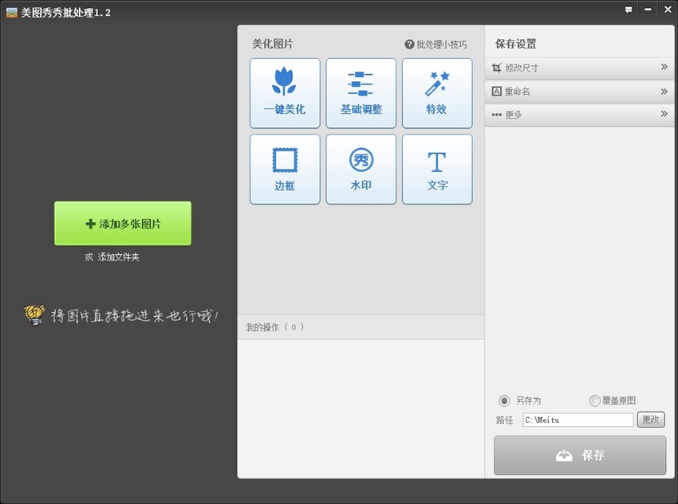This screenshot has width=678, height=504.
Task: Select the 另存为 save-as radio button
Action: point(506,400)
